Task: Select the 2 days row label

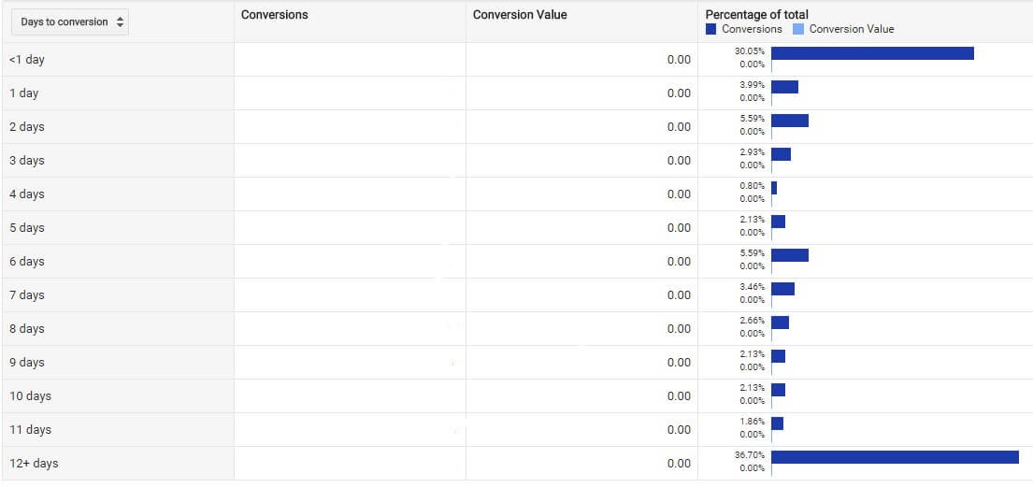Action: point(27,127)
